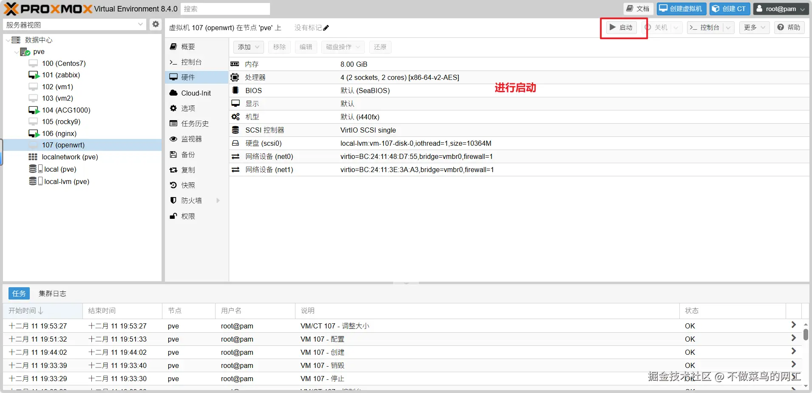Switch to the 集群日志 tab

pos(52,293)
